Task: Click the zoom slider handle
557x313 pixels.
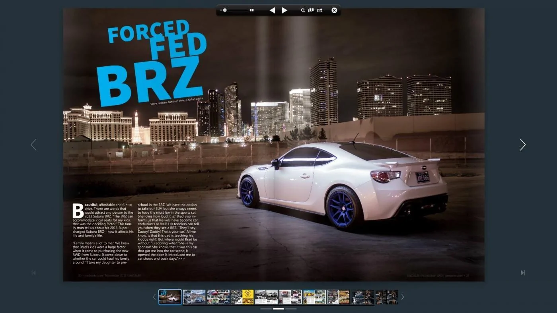Action: tap(225, 10)
